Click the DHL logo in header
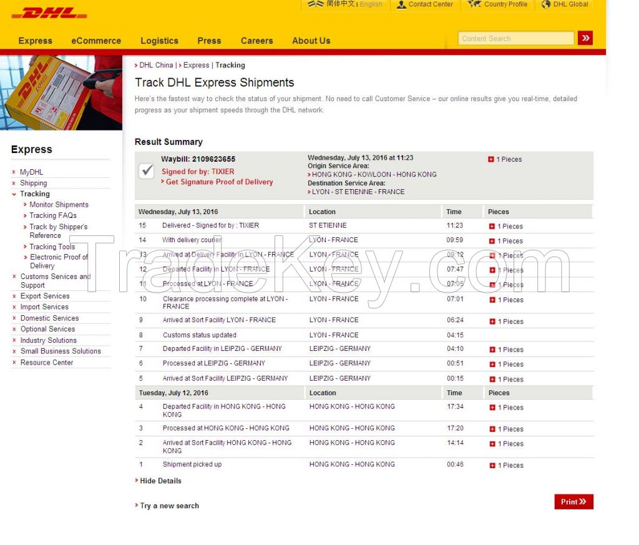 click(49, 13)
